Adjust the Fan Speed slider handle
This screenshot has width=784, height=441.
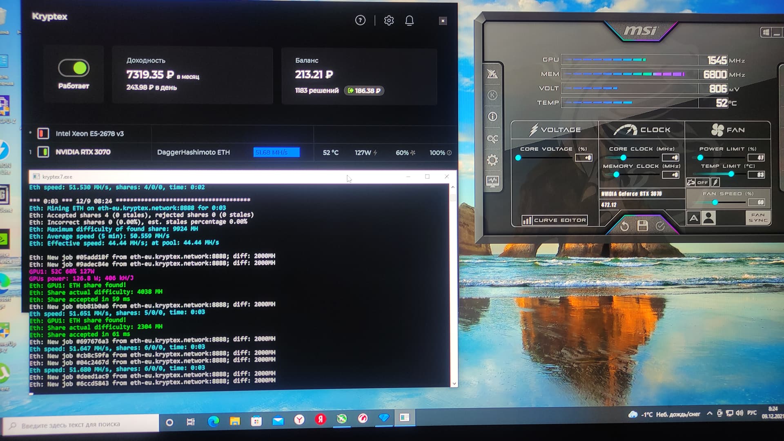715,202
